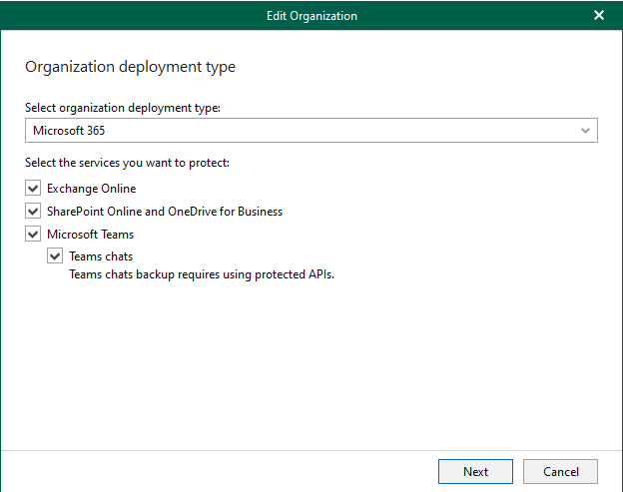This screenshot has height=492, width=623.
Task: Click the Organization deployment type heading
Action: [x=131, y=67]
